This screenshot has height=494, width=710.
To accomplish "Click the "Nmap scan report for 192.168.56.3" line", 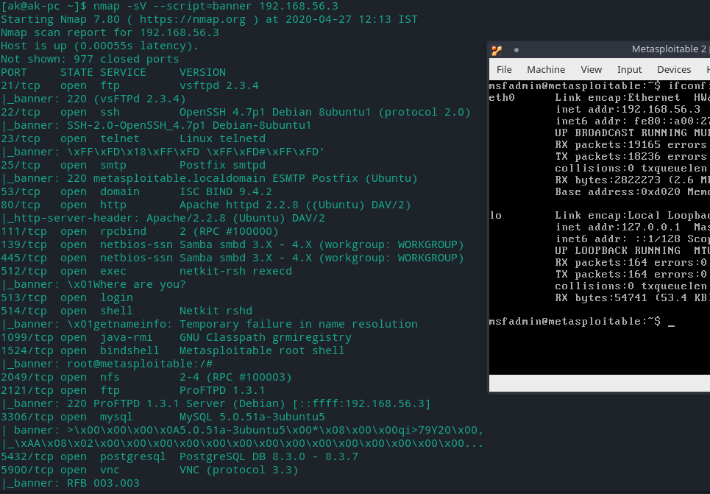I will click(110, 32).
